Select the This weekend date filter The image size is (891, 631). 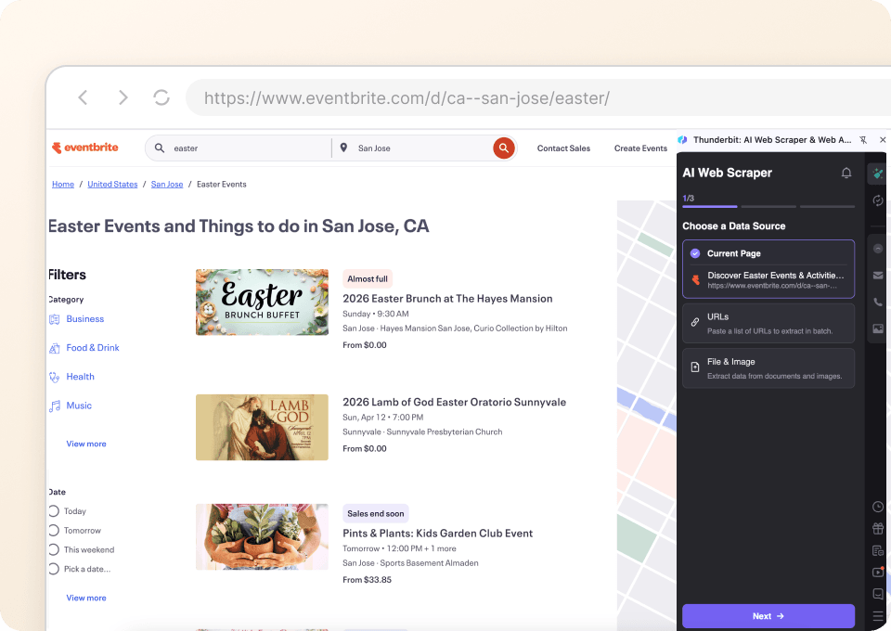pos(54,550)
